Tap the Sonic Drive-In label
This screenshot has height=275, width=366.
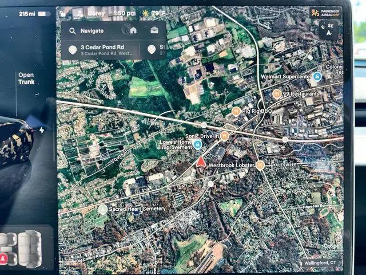(202, 136)
